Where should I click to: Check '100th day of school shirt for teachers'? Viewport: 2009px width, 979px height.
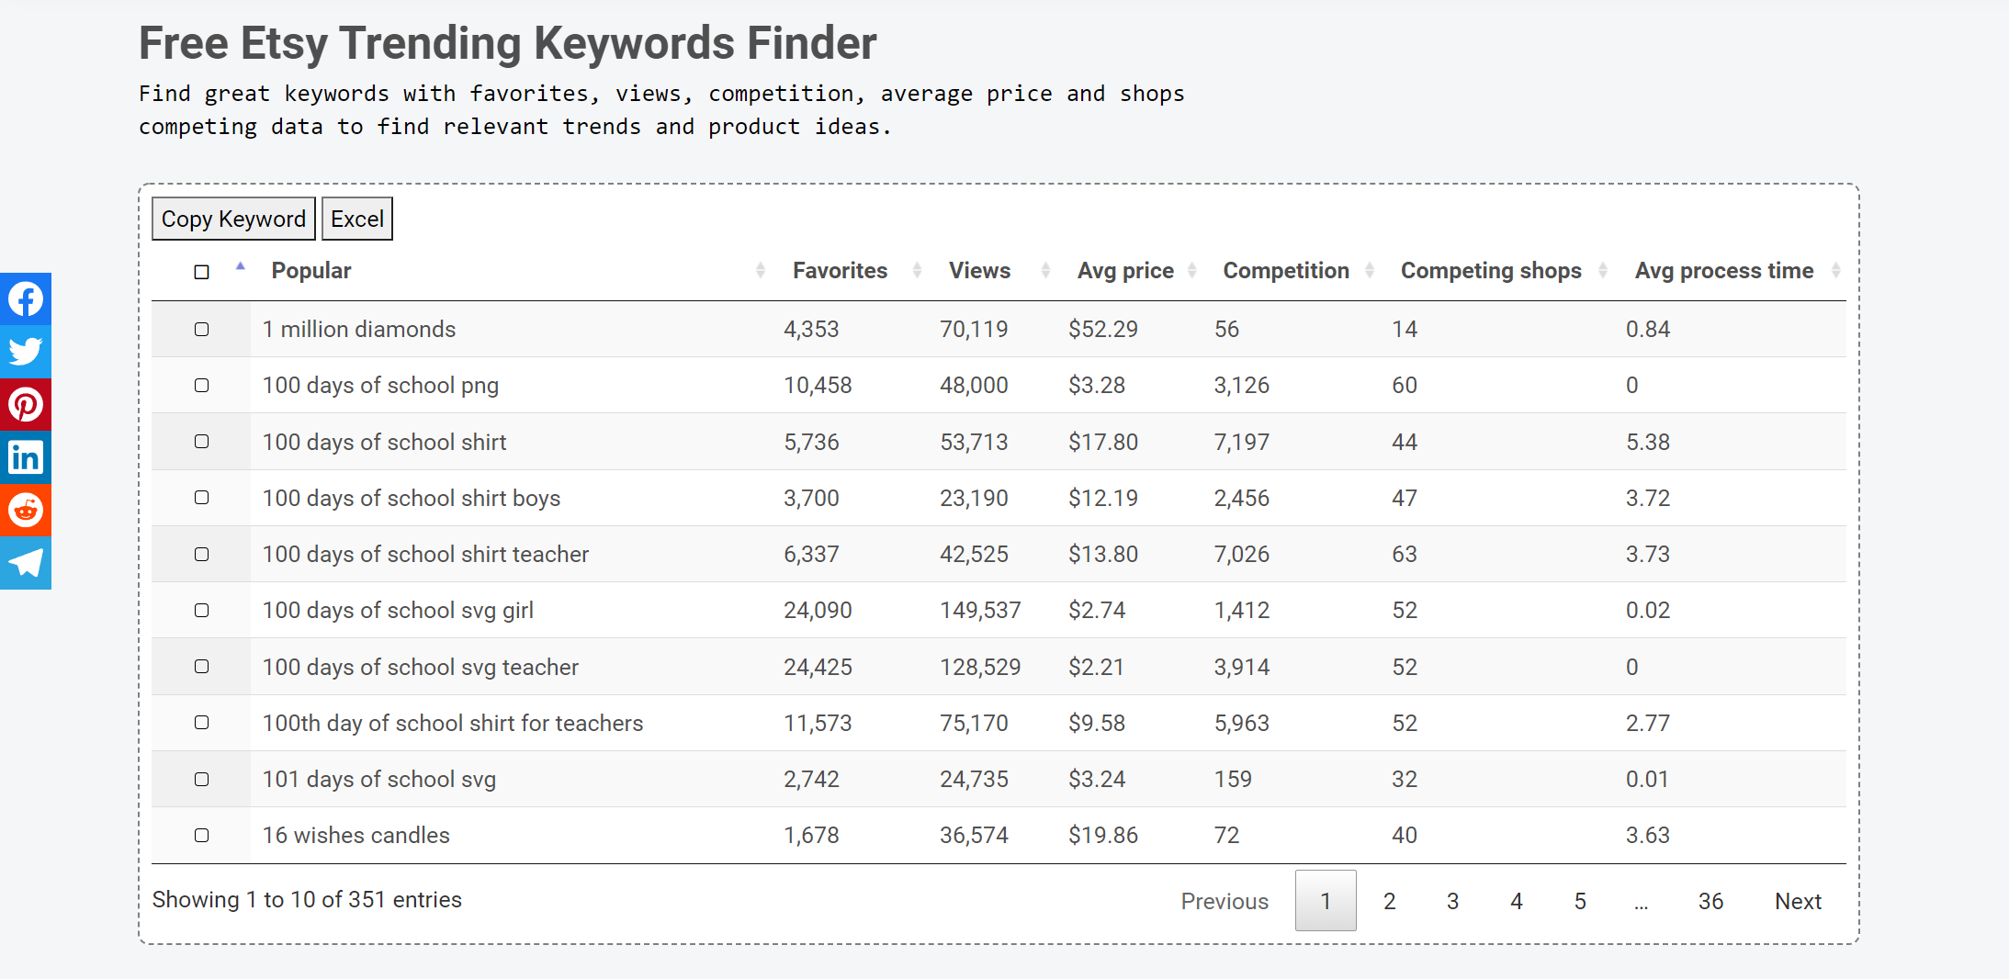pyautogui.click(x=202, y=723)
